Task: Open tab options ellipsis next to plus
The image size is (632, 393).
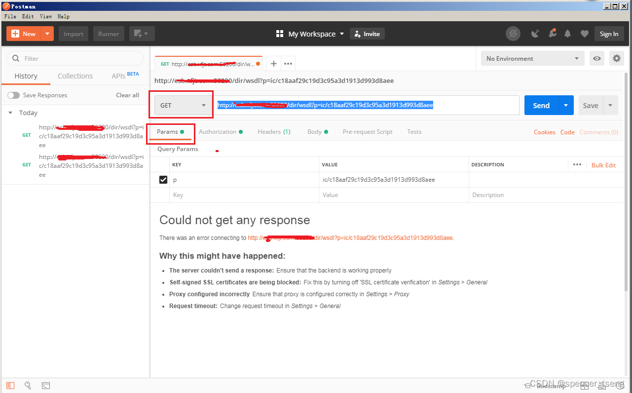Action: (x=288, y=64)
